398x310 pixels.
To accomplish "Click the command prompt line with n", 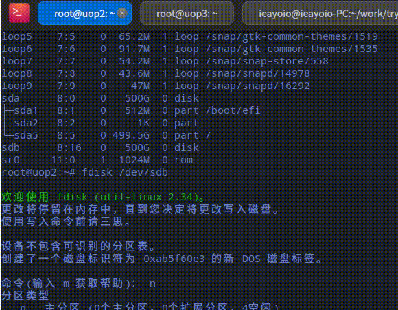I will [x=78, y=283].
